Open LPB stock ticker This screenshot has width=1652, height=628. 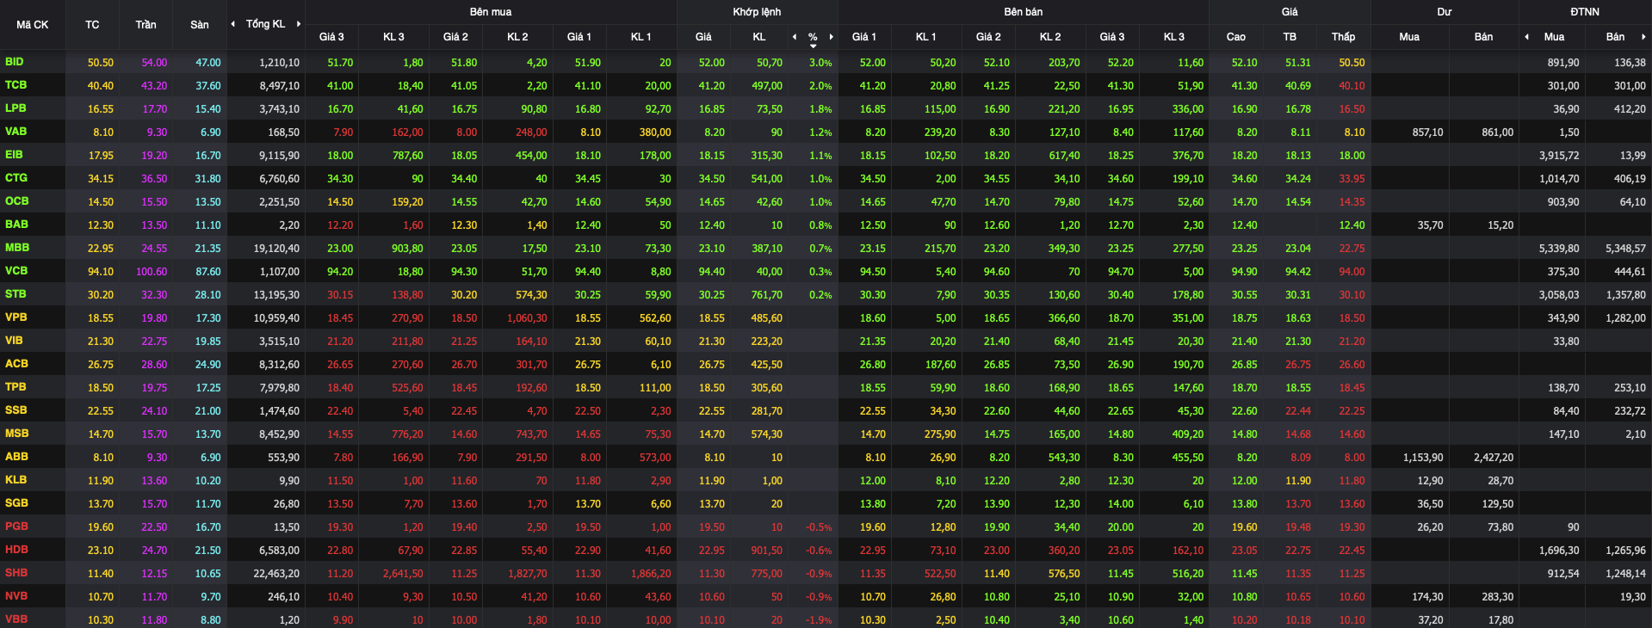click(x=15, y=108)
